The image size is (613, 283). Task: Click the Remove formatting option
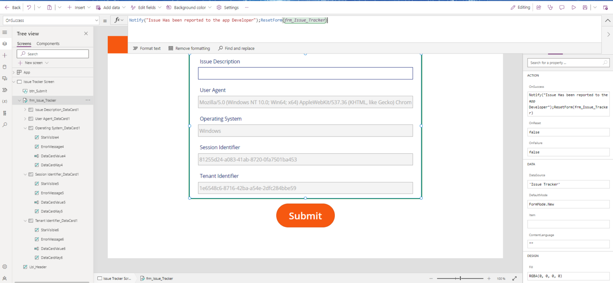point(189,48)
